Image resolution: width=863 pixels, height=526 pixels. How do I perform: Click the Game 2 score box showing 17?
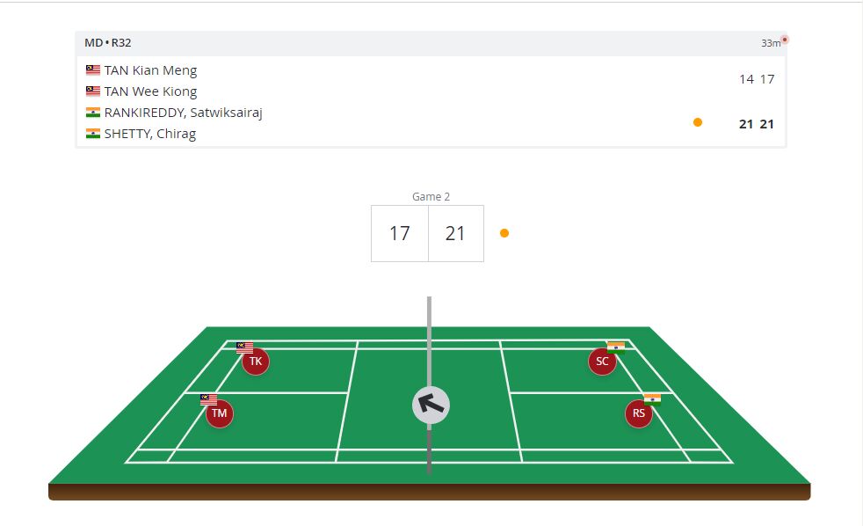tap(400, 233)
